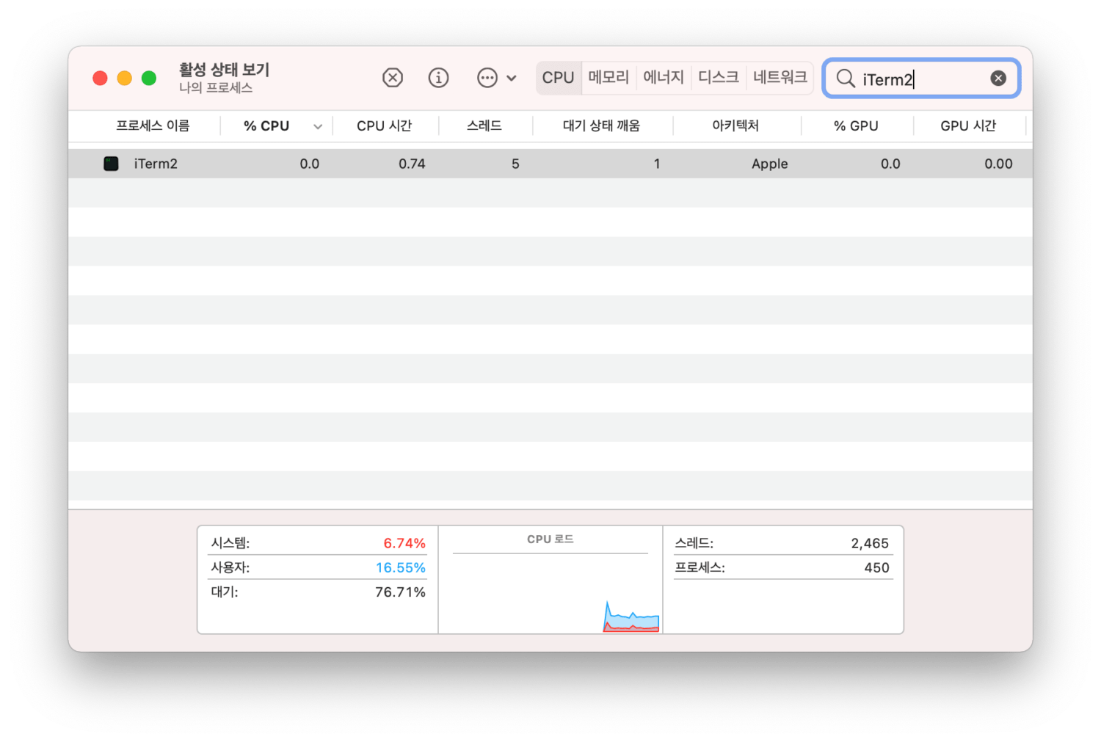Click the 0.74 CPU time value
The image size is (1101, 742).
pyautogui.click(x=412, y=164)
